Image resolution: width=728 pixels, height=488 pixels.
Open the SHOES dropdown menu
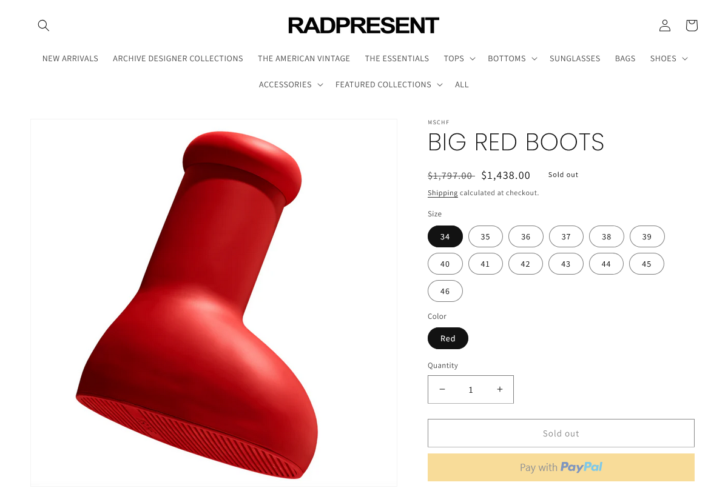[669, 58]
